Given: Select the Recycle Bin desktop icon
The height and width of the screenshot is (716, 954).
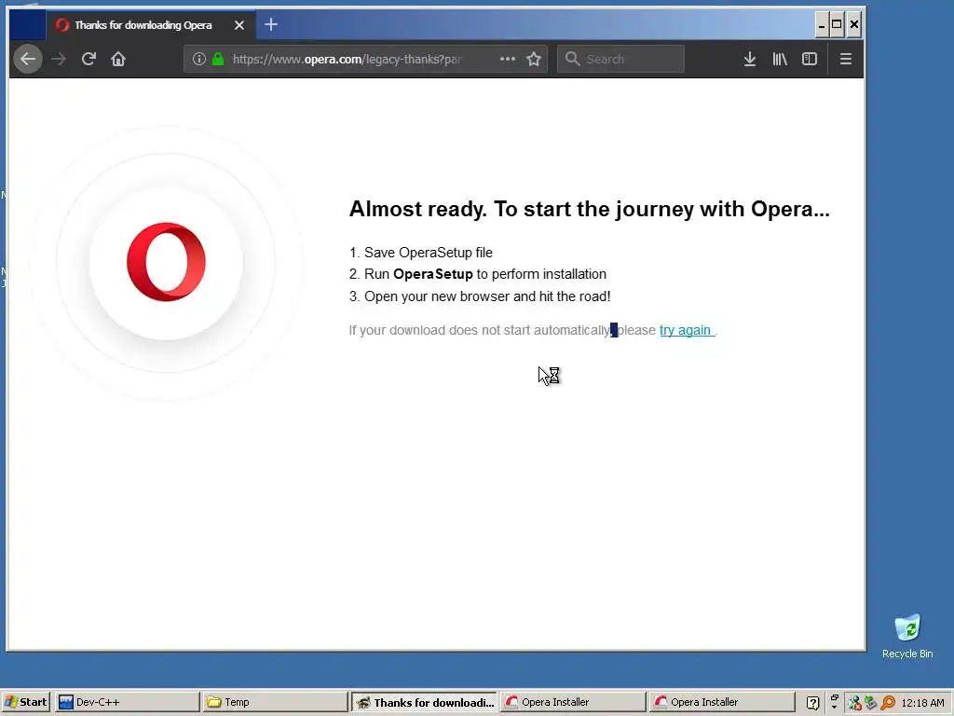Looking at the screenshot, I should click(x=907, y=636).
